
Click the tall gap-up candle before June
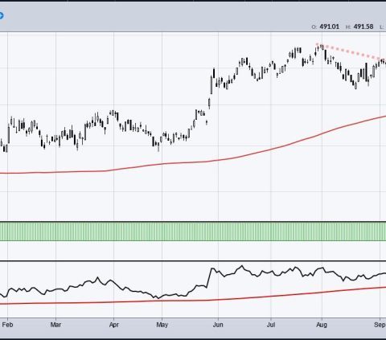211,85
